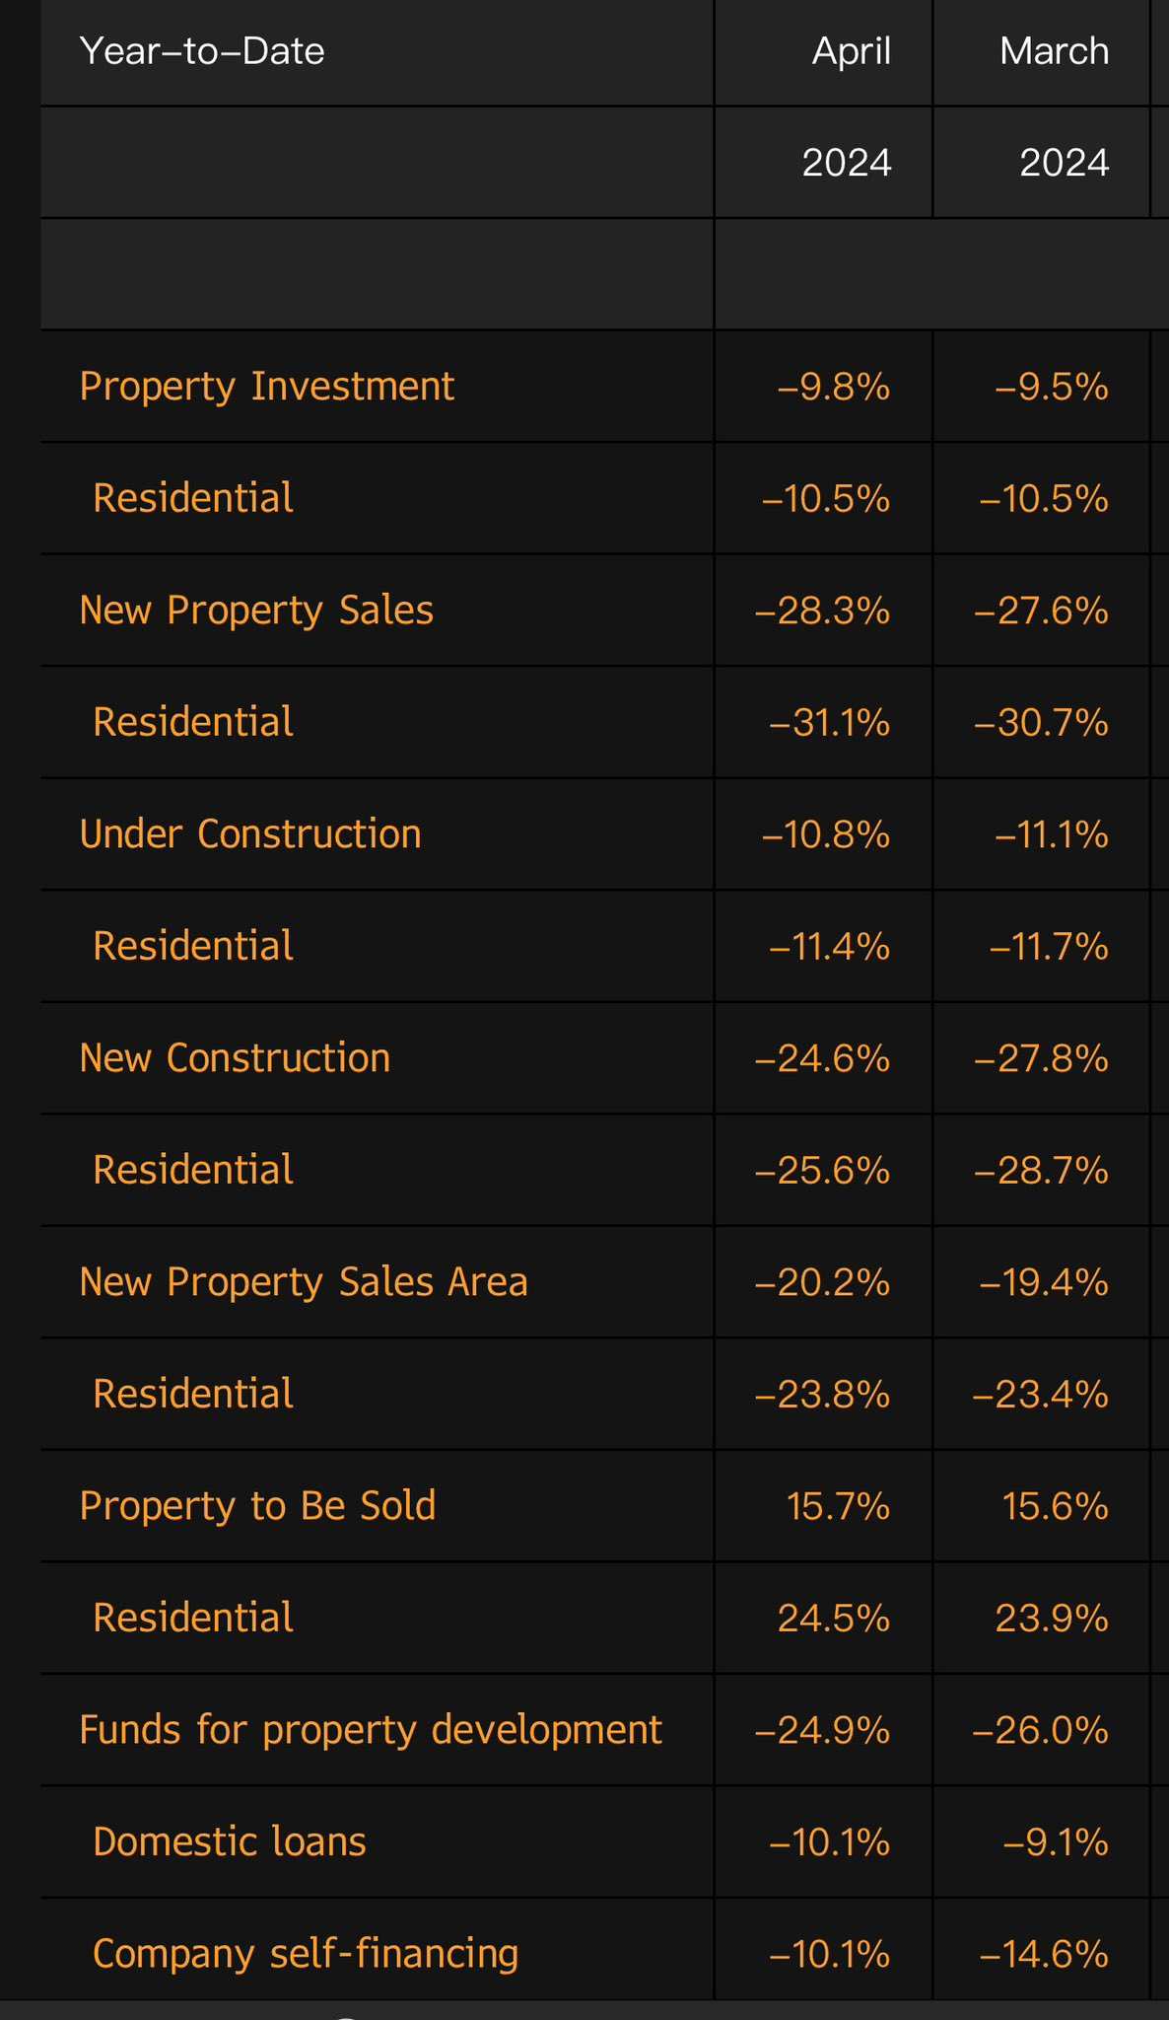1169x2020 pixels.
Task: Select the -26.0% March funds value
Action: 1041,1731
